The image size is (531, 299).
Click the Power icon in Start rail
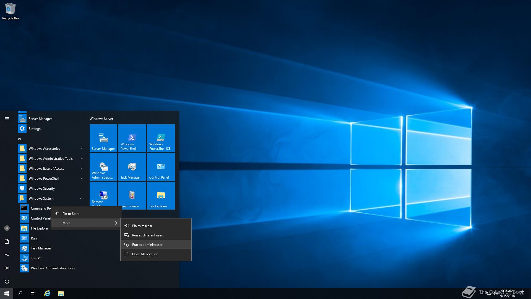coord(7,281)
